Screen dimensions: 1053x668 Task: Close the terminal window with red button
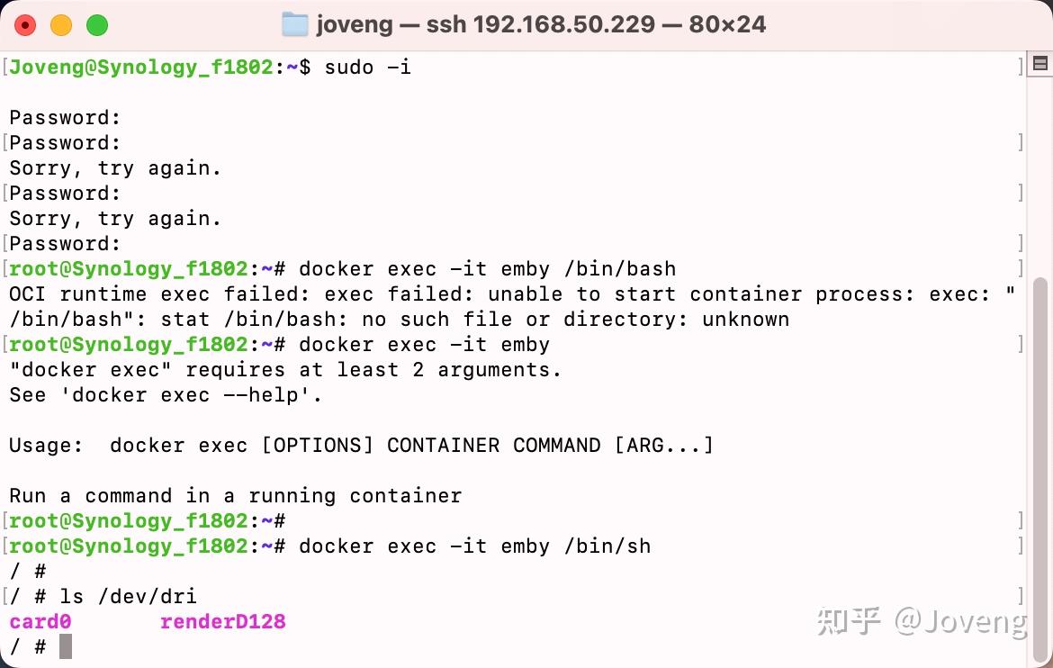[x=25, y=25]
